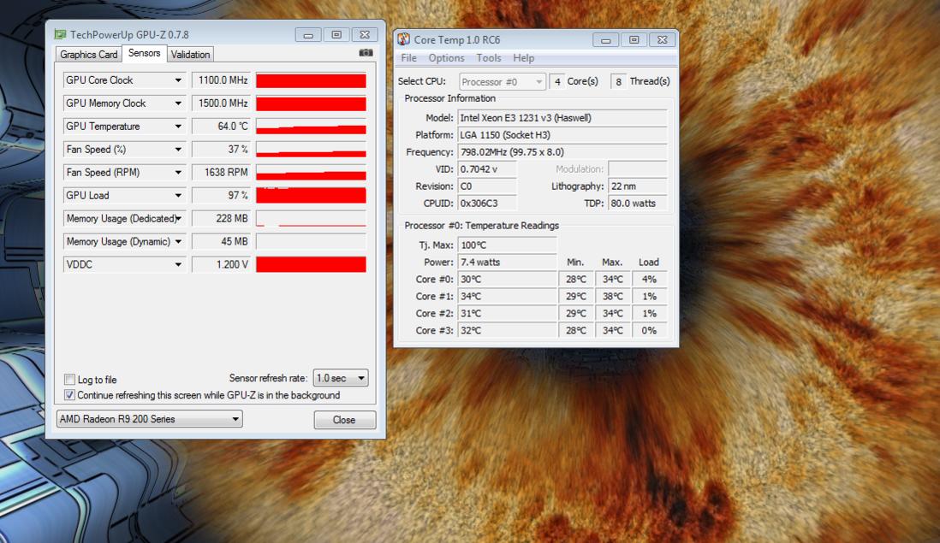Click Core #0 temperature 30°C
This screenshot has width=940, height=543.
pos(507,279)
